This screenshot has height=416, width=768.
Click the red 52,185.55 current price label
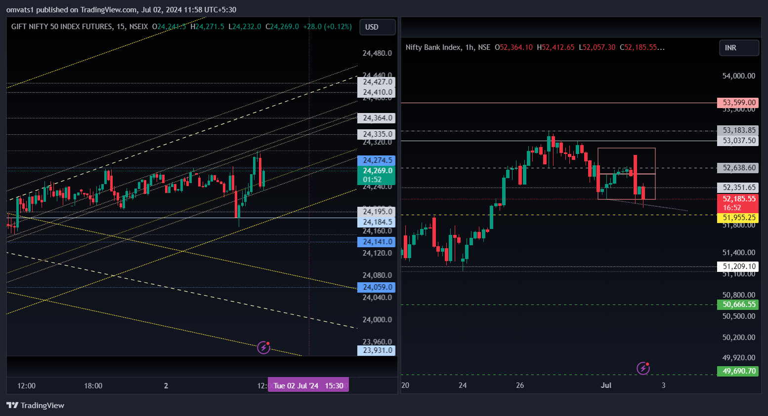(738, 203)
